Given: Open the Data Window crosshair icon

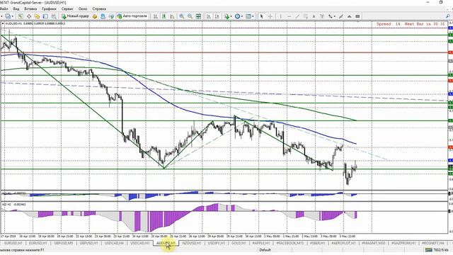Looking at the screenshot, I should click(x=29, y=16).
